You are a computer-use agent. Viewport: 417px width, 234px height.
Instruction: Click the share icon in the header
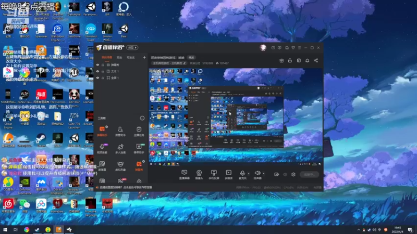click(x=316, y=60)
